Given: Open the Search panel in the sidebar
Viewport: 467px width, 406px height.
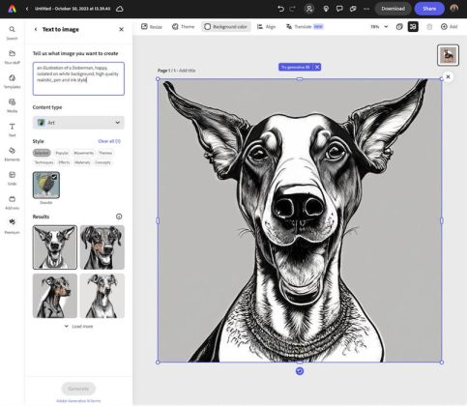Looking at the screenshot, I should click(12, 33).
